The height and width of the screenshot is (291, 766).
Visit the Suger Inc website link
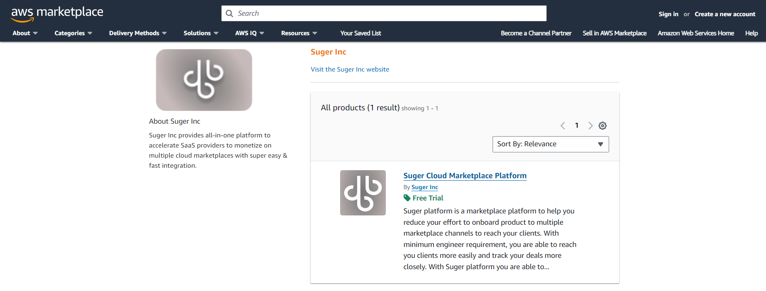(x=350, y=70)
